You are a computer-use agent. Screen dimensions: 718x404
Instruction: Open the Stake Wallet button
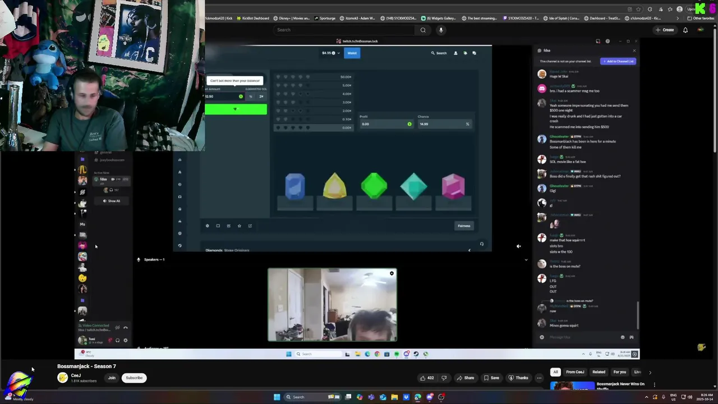352,53
